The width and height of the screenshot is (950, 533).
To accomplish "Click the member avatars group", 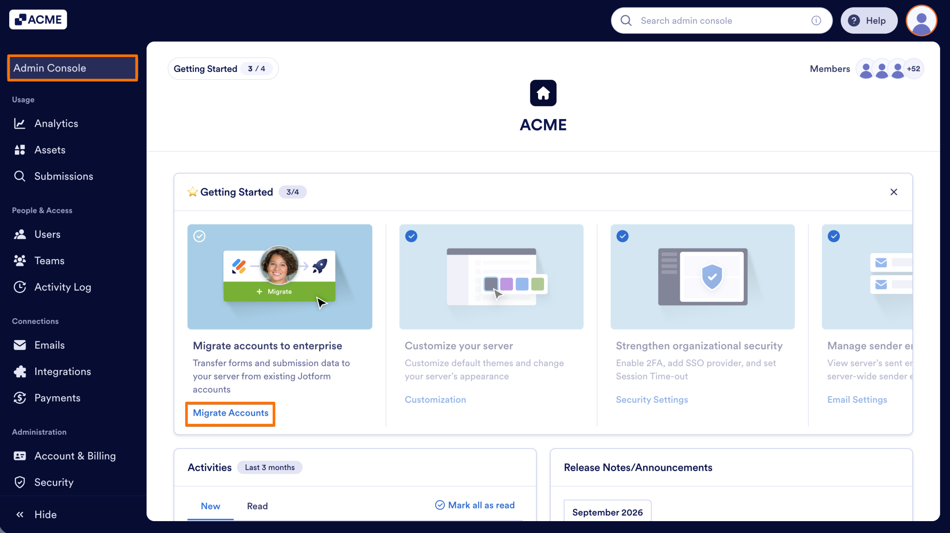I will tap(890, 69).
